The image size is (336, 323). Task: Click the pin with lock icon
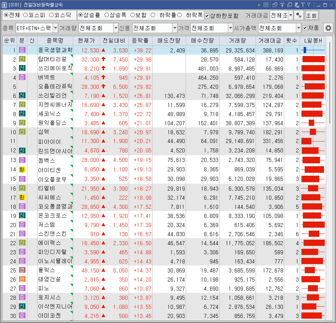(x=297, y=5)
